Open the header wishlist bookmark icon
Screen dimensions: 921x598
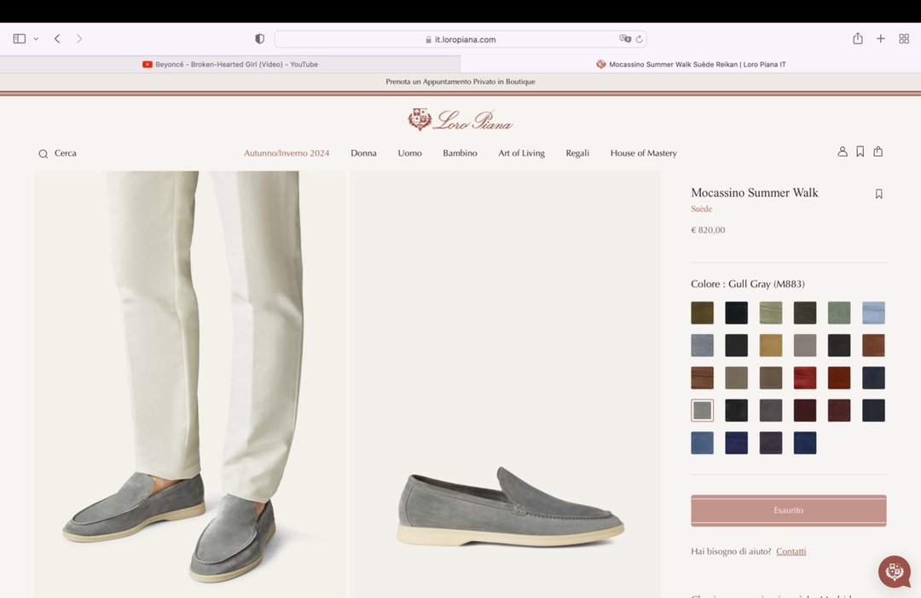[x=860, y=152]
